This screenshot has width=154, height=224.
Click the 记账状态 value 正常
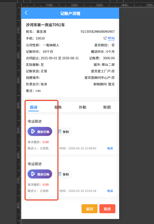(44, 71)
